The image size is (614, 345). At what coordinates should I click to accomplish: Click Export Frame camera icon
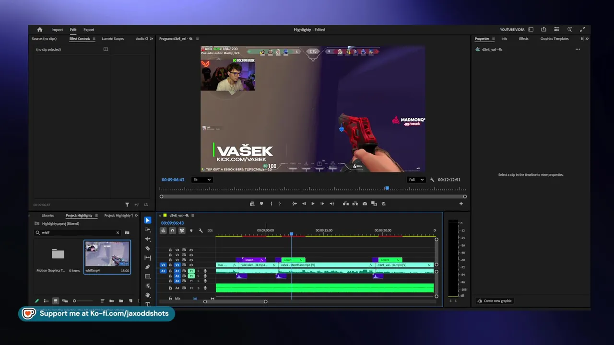[x=365, y=204]
